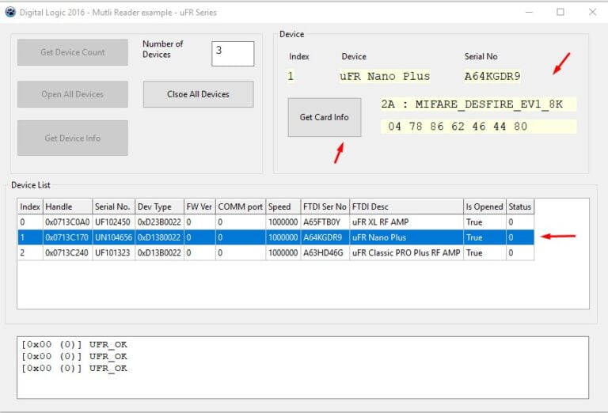Click the first UFR_OK log line
The height and width of the screenshot is (413, 608).
click(x=74, y=344)
